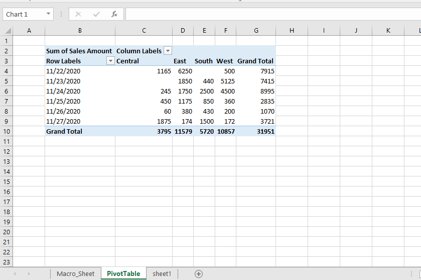
Task: Click inside the formula bar input
Action: (273, 14)
